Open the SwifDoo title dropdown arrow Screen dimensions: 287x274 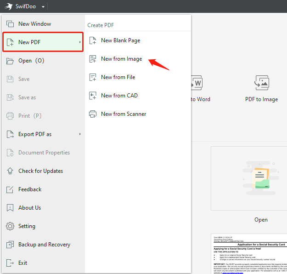pos(43,7)
